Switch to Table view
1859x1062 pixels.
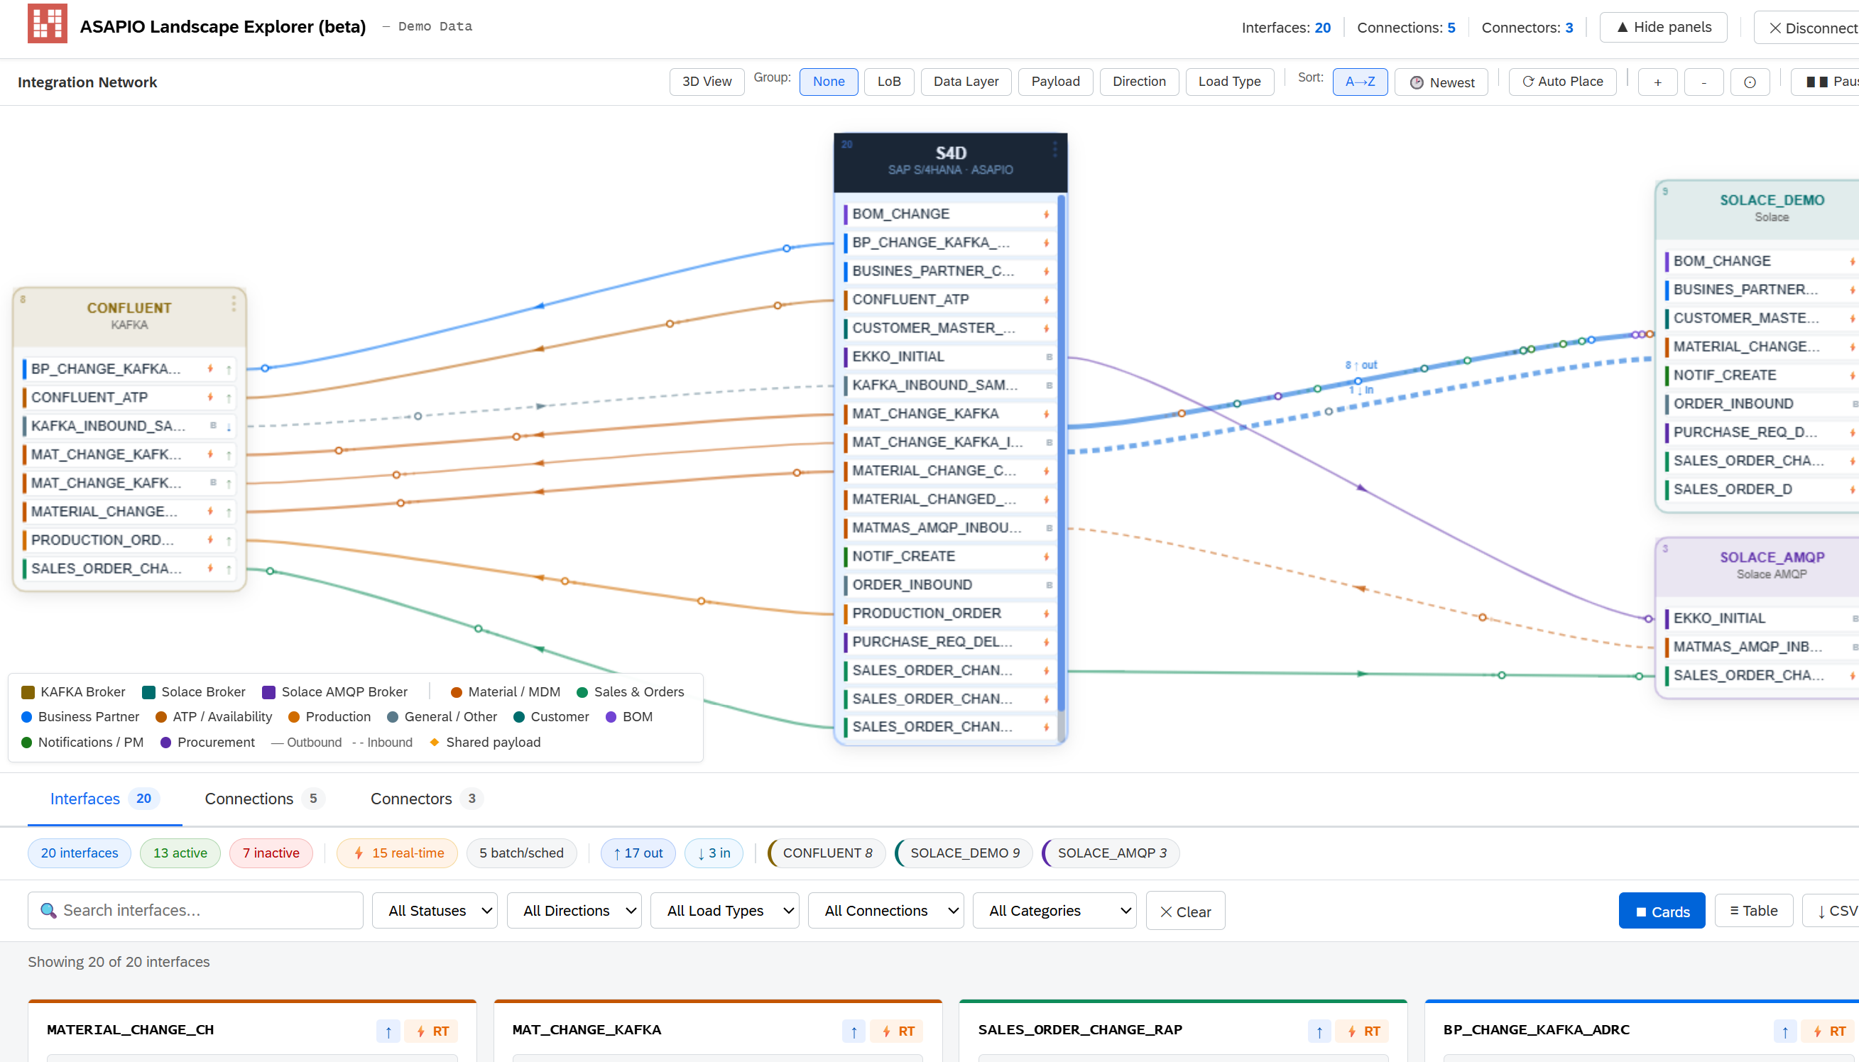pos(1753,910)
